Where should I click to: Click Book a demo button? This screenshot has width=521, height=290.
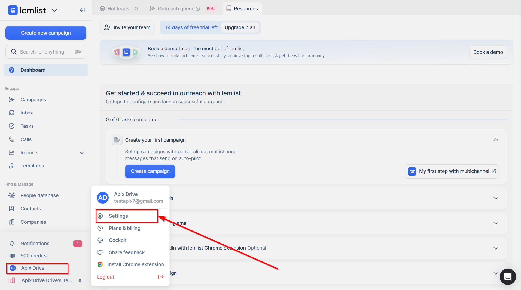pyautogui.click(x=488, y=52)
